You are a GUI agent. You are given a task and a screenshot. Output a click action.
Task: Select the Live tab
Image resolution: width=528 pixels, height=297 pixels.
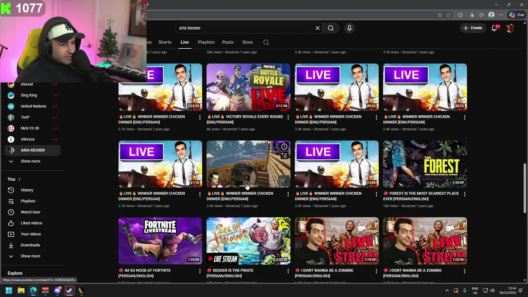pyautogui.click(x=184, y=42)
